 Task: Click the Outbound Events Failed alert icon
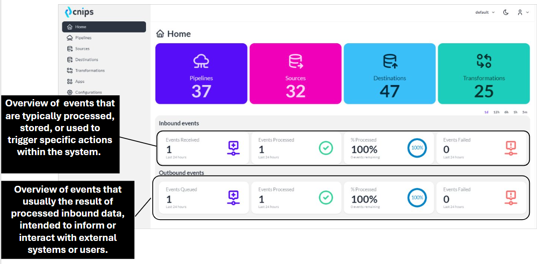coord(511,198)
